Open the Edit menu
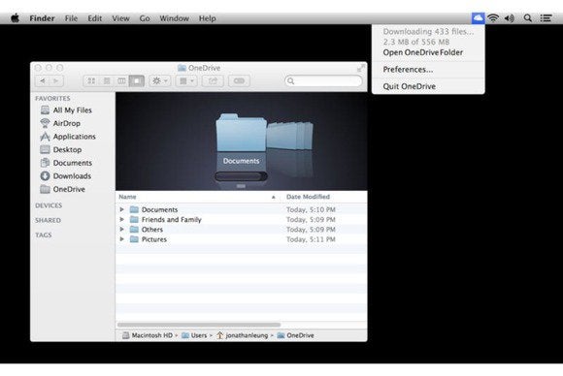 [95, 18]
